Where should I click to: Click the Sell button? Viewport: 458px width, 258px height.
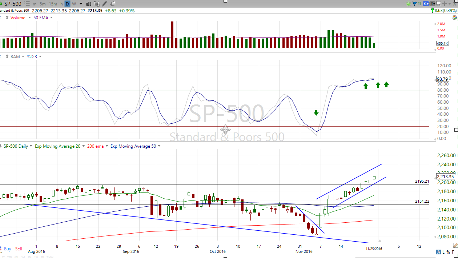pyautogui.click(x=19, y=249)
